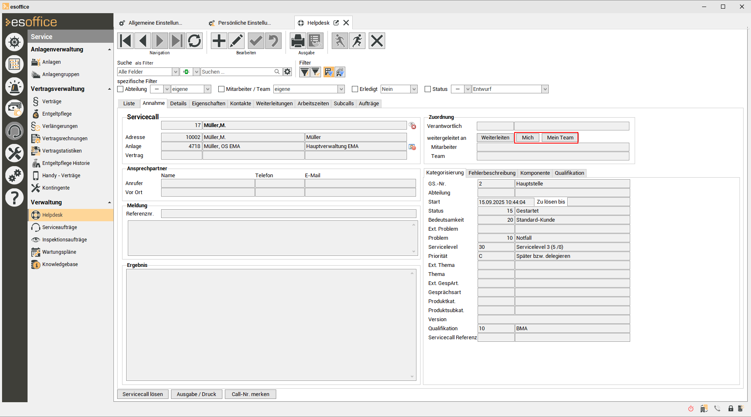751x417 pixels.
Task: Add new servicecall with plus icon
Action: (219, 41)
